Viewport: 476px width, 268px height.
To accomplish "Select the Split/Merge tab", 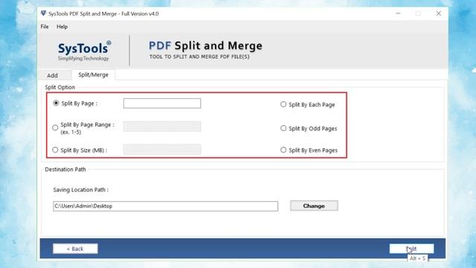I will (93, 74).
